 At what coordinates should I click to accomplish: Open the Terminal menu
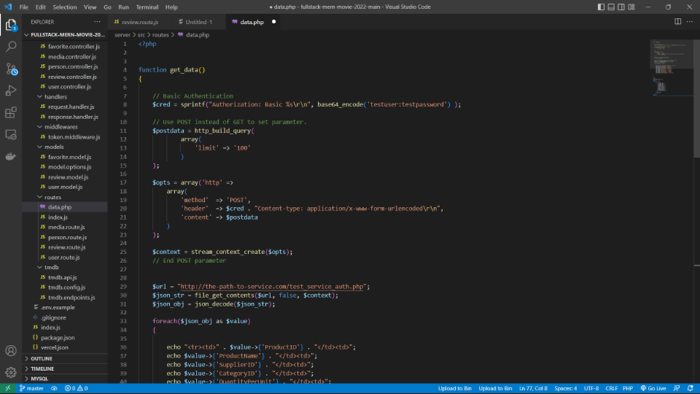[x=147, y=7]
